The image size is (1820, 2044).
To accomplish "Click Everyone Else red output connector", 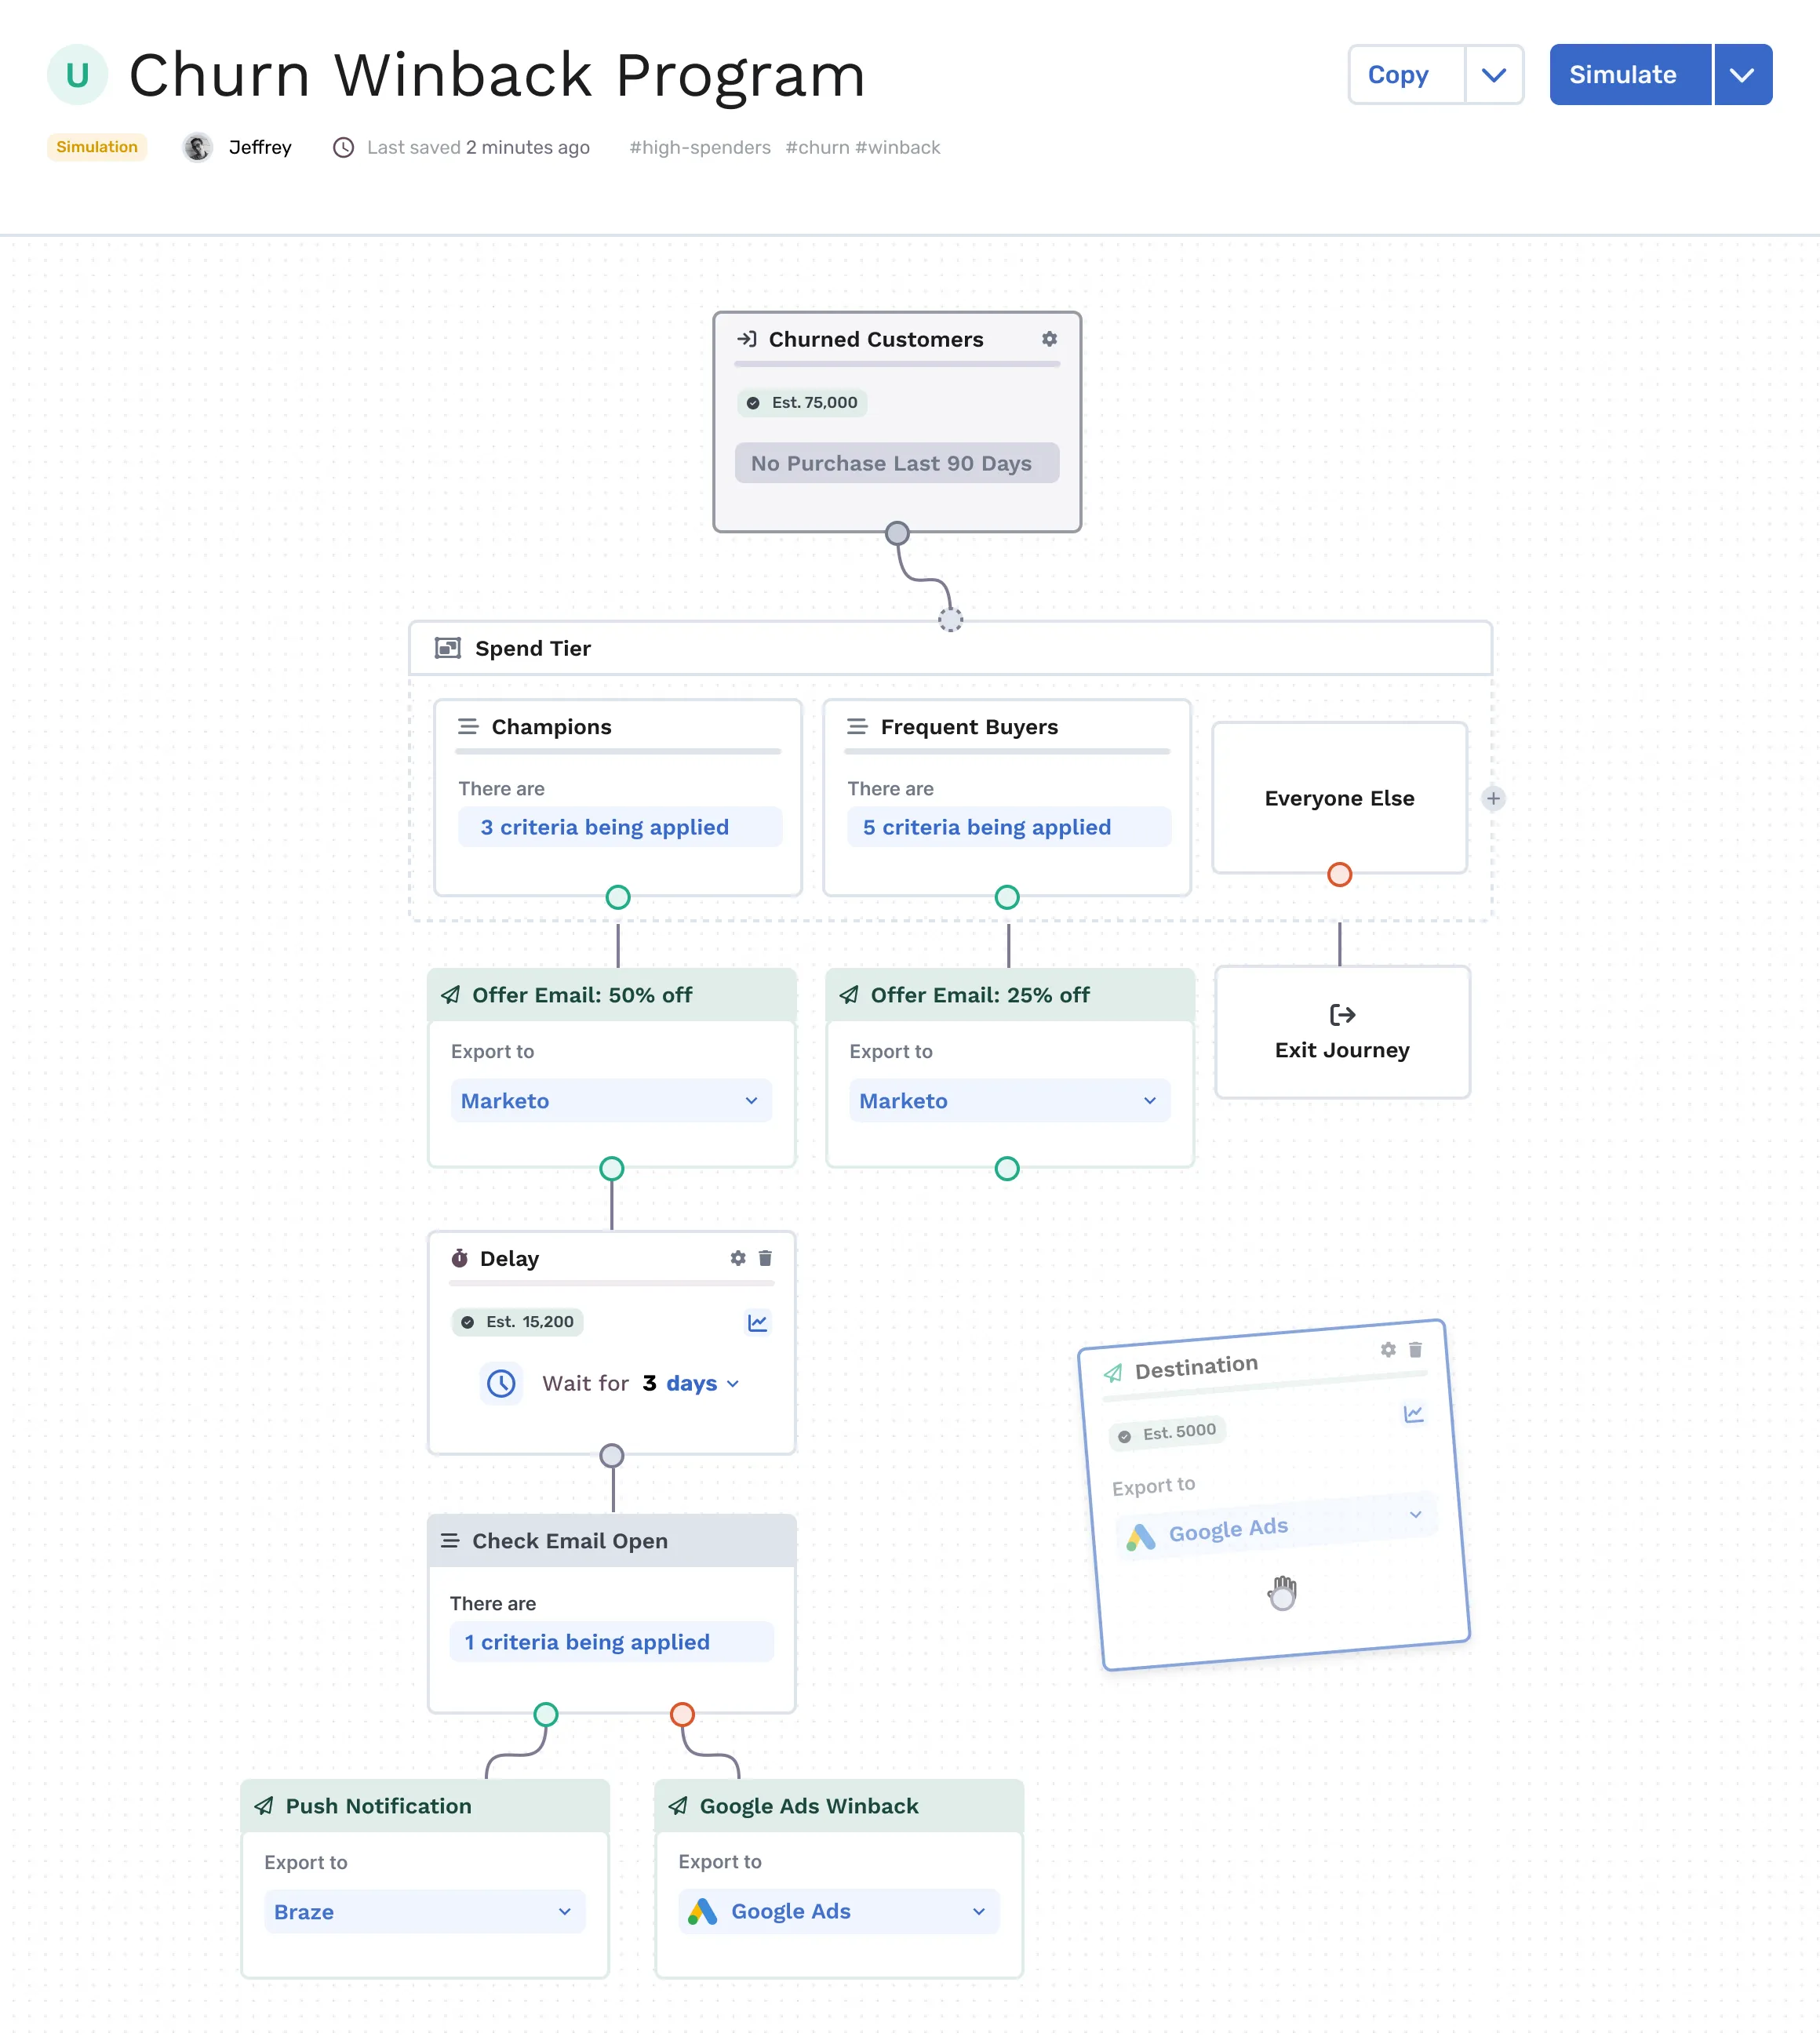I will [x=1339, y=874].
